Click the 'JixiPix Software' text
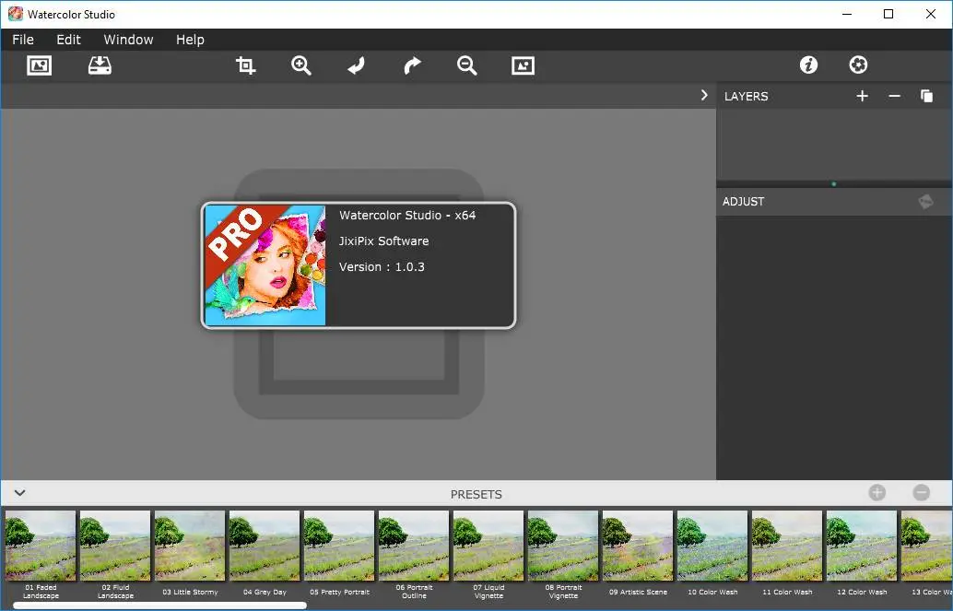 coord(383,241)
